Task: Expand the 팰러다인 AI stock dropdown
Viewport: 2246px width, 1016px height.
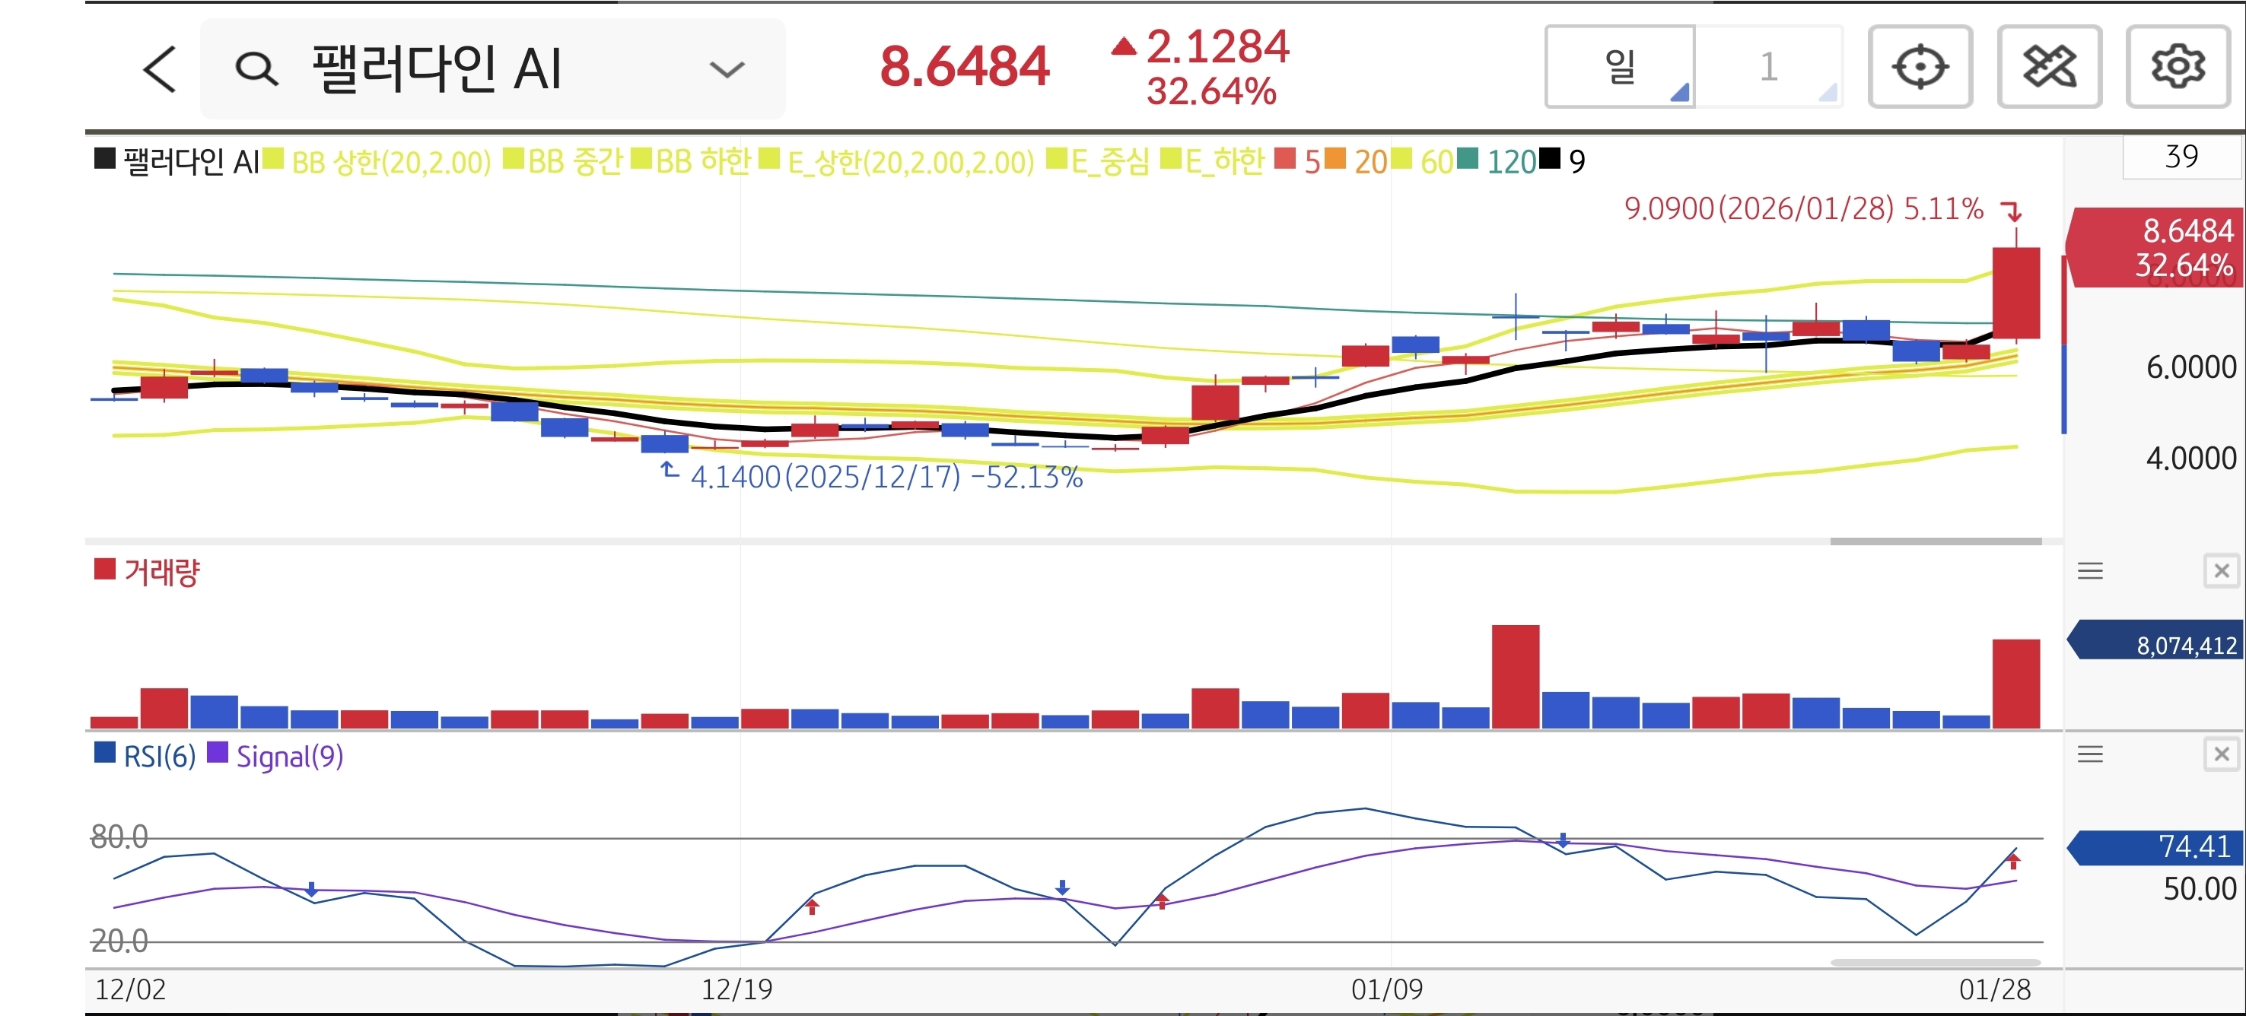Action: point(727,69)
